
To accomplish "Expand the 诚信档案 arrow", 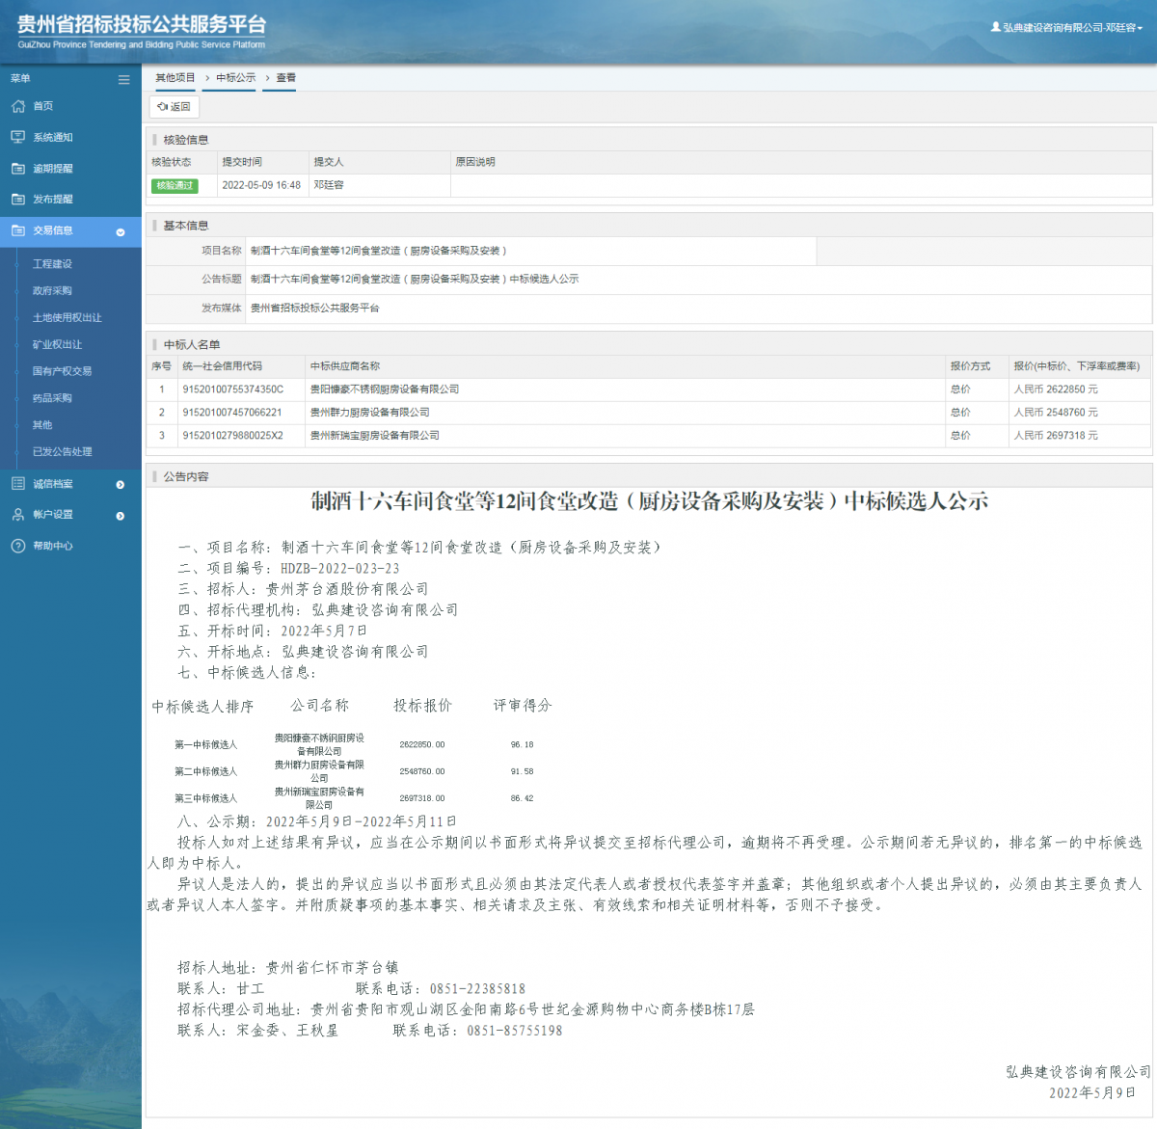I will 121,485.
